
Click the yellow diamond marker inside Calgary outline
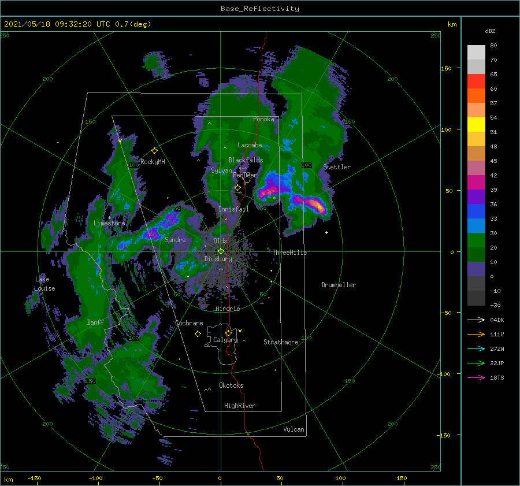(228, 333)
